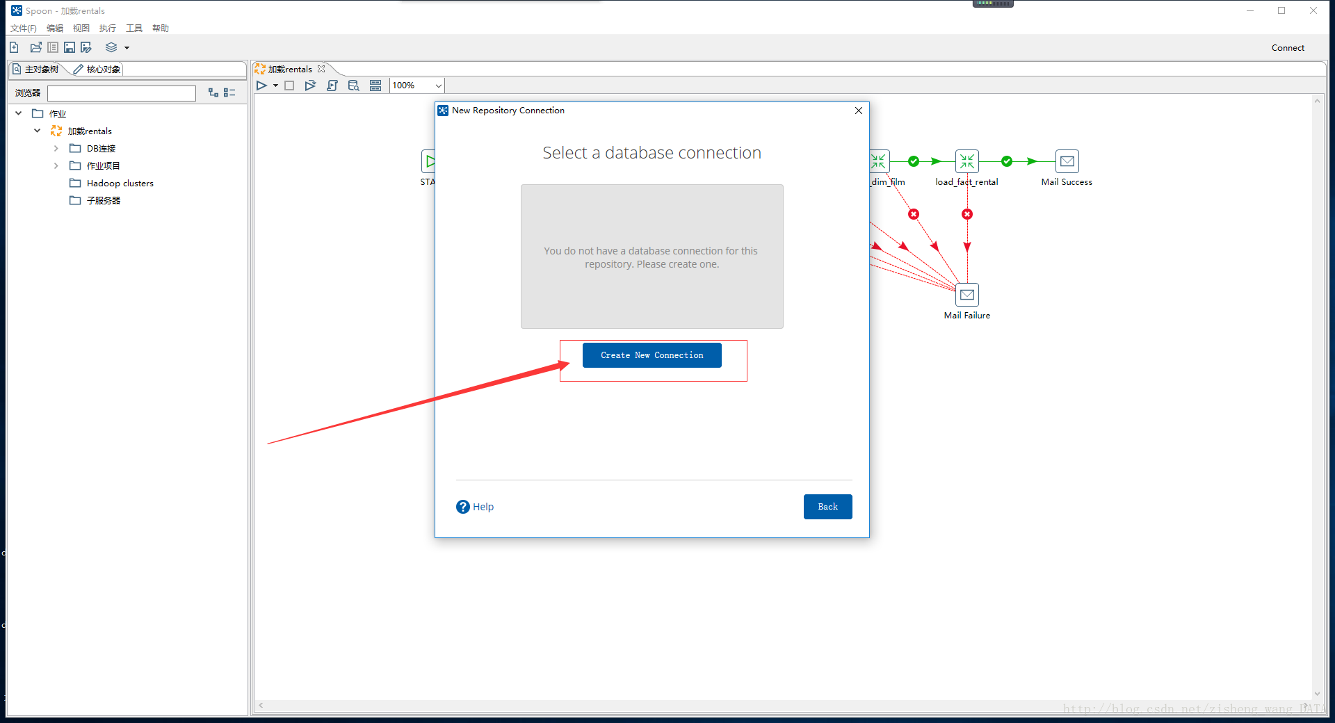Stop the running job icon

tap(290, 86)
